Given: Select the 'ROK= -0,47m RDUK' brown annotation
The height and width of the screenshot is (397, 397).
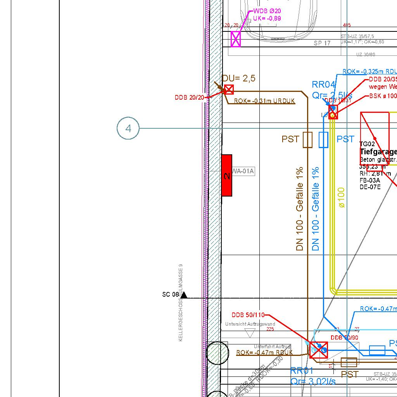Looking at the screenshot, I should 264,353.
